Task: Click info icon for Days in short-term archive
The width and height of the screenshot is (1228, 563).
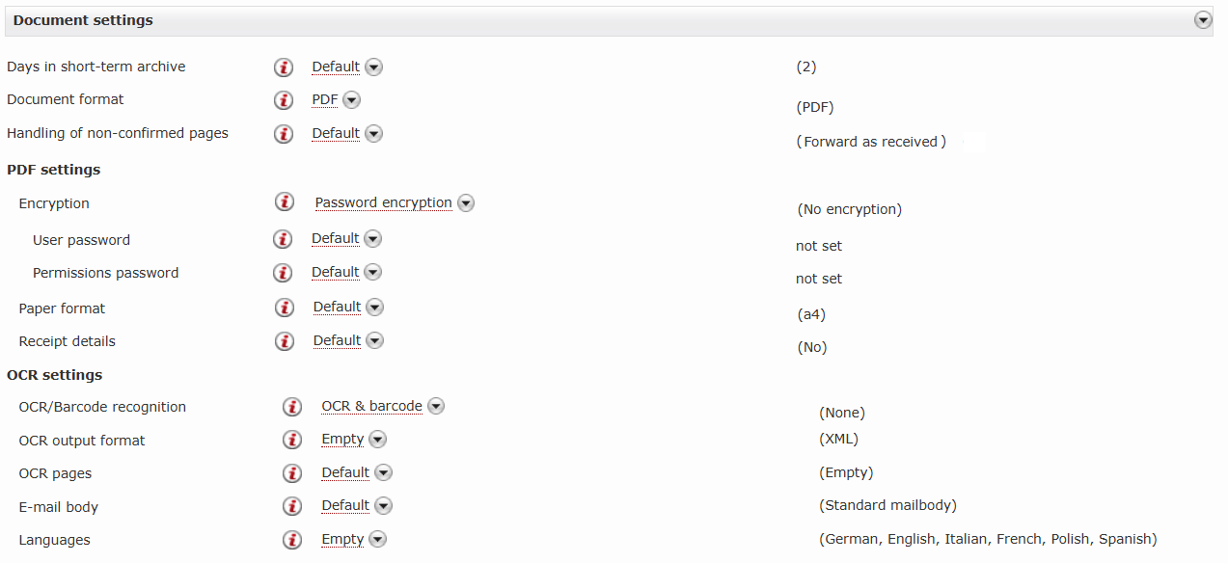Action: tap(284, 67)
